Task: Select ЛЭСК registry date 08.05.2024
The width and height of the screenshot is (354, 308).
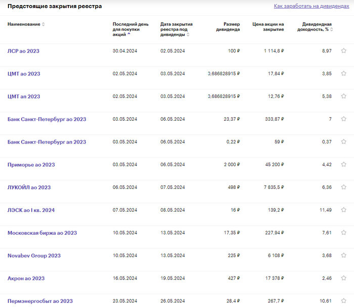Action: click(x=173, y=210)
